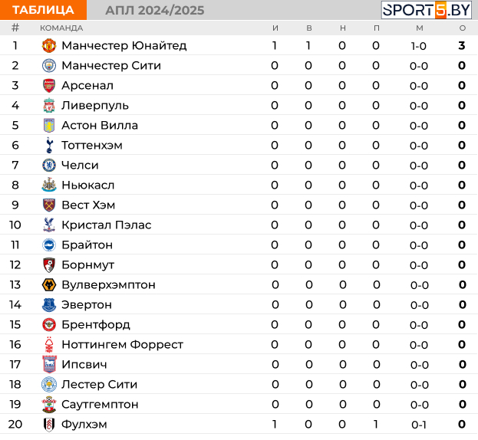Click the Arsenal club crest icon

tap(49, 86)
